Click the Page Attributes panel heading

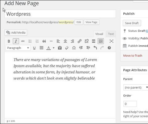(x=135, y=70)
